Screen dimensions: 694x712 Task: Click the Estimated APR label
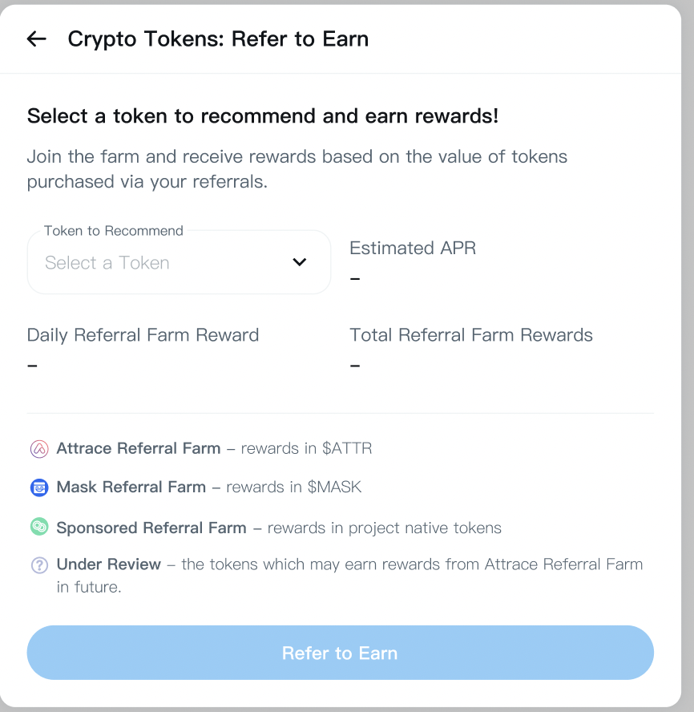tap(413, 249)
